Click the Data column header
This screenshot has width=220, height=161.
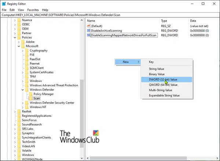pos(204,21)
